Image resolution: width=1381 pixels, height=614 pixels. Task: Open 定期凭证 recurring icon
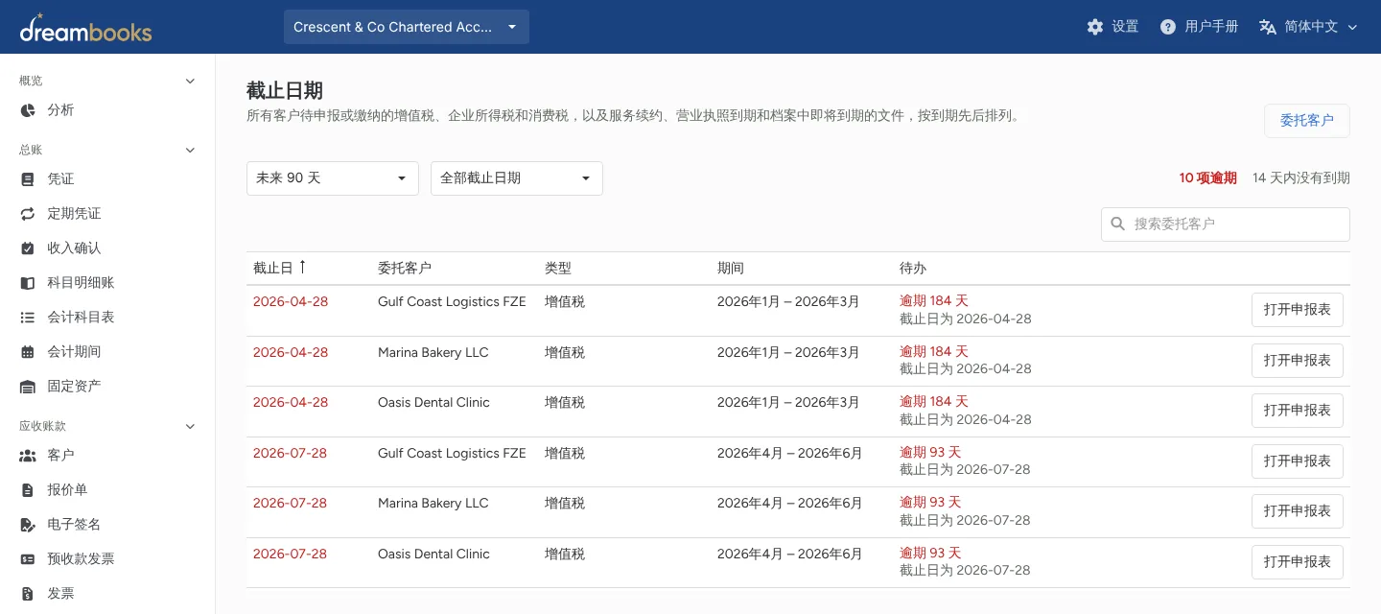pos(28,214)
